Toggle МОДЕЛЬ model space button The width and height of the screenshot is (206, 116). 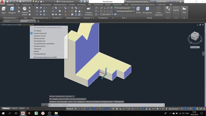[x=70, y=109]
